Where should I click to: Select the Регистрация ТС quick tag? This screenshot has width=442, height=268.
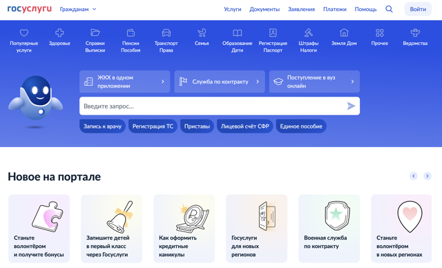click(x=153, y=126)
